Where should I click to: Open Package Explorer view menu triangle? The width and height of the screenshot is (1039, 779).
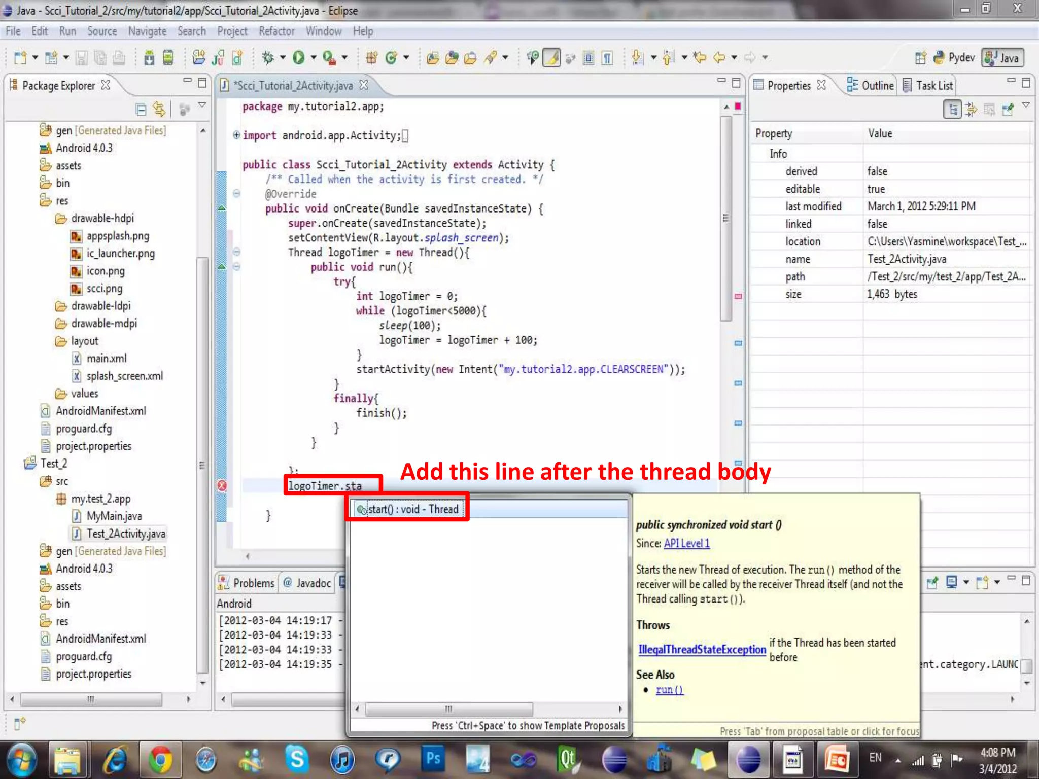(x=202, y=105)
